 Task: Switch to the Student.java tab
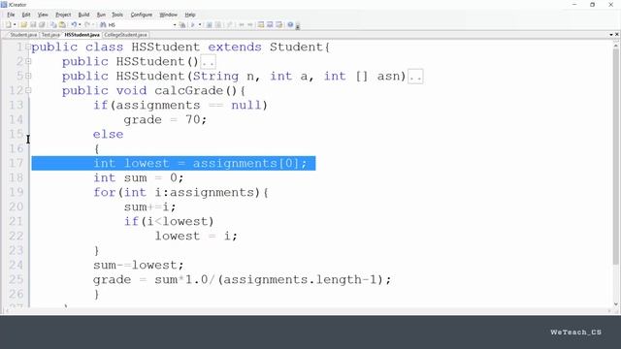pos(23,35)
